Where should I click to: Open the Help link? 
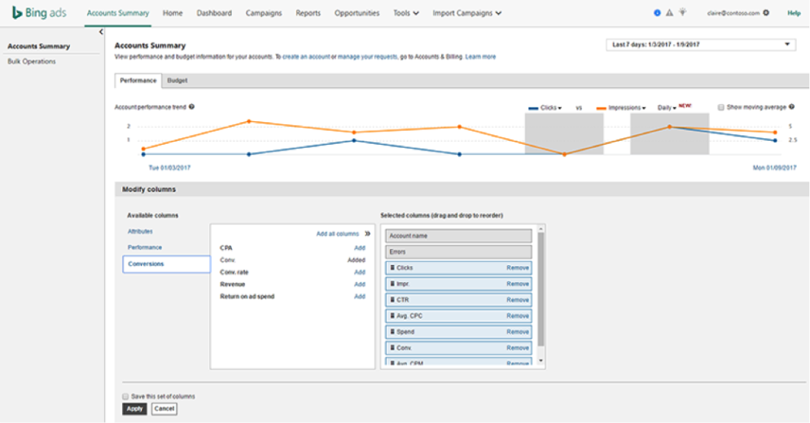click(794, 13)
